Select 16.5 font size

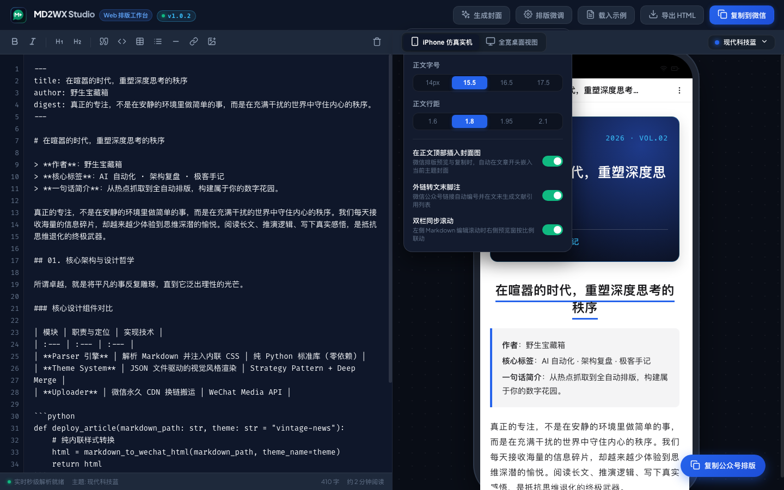506,83
